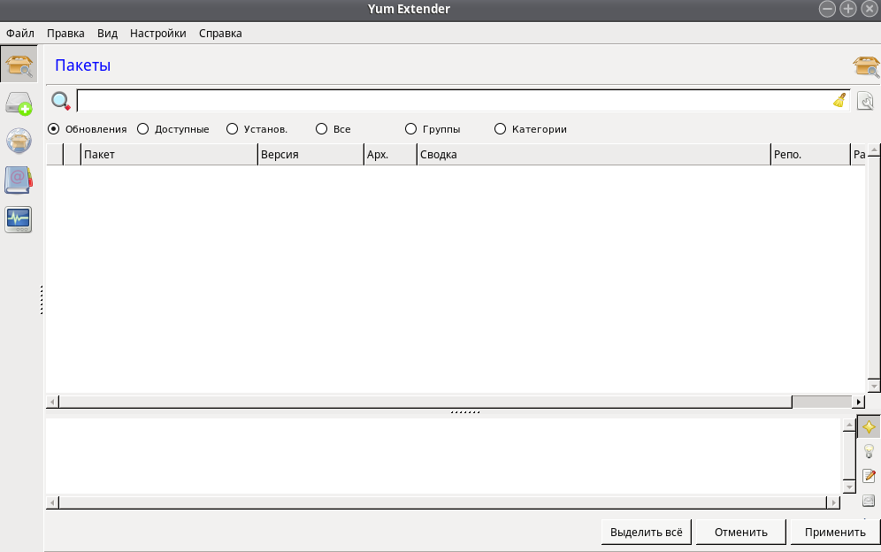This screenshot has height=552, width=881.
Task: Click the package list horizontal scrollbar thumb
Action: point(425,402)
